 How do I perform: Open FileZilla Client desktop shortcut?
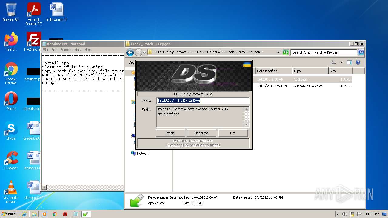(33, 42)
